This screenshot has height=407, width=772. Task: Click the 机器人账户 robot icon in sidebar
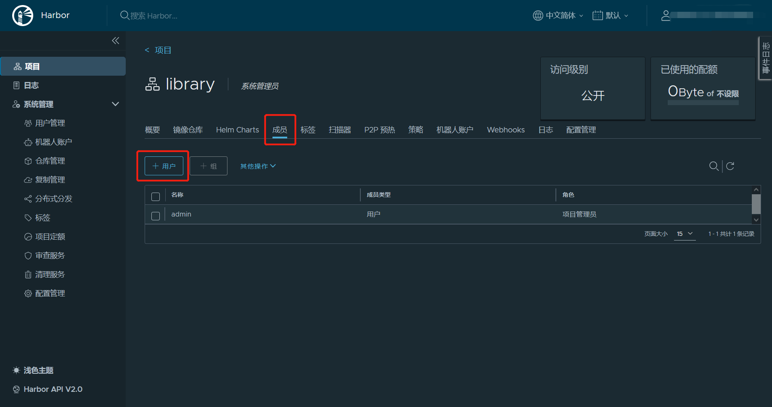tap(28, 142)
